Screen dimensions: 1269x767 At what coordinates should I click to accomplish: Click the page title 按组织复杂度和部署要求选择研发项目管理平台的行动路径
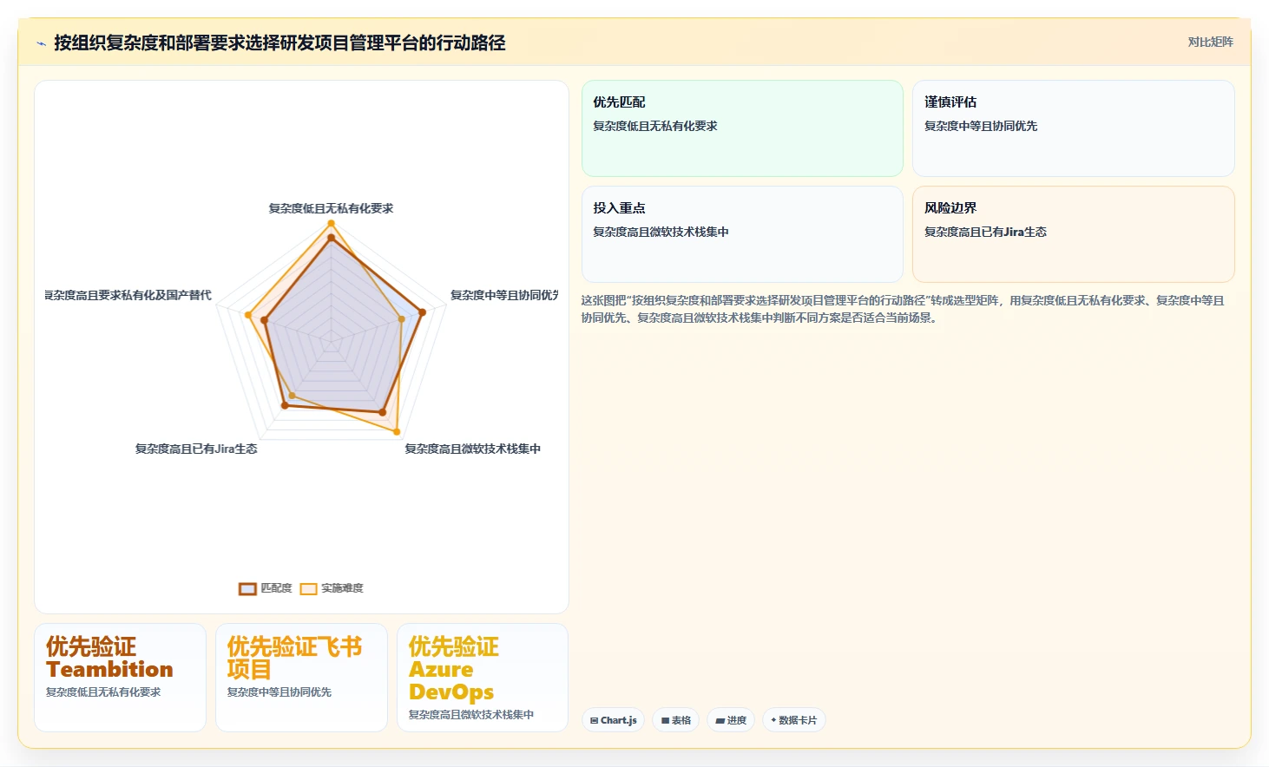[x=279, y=43]
